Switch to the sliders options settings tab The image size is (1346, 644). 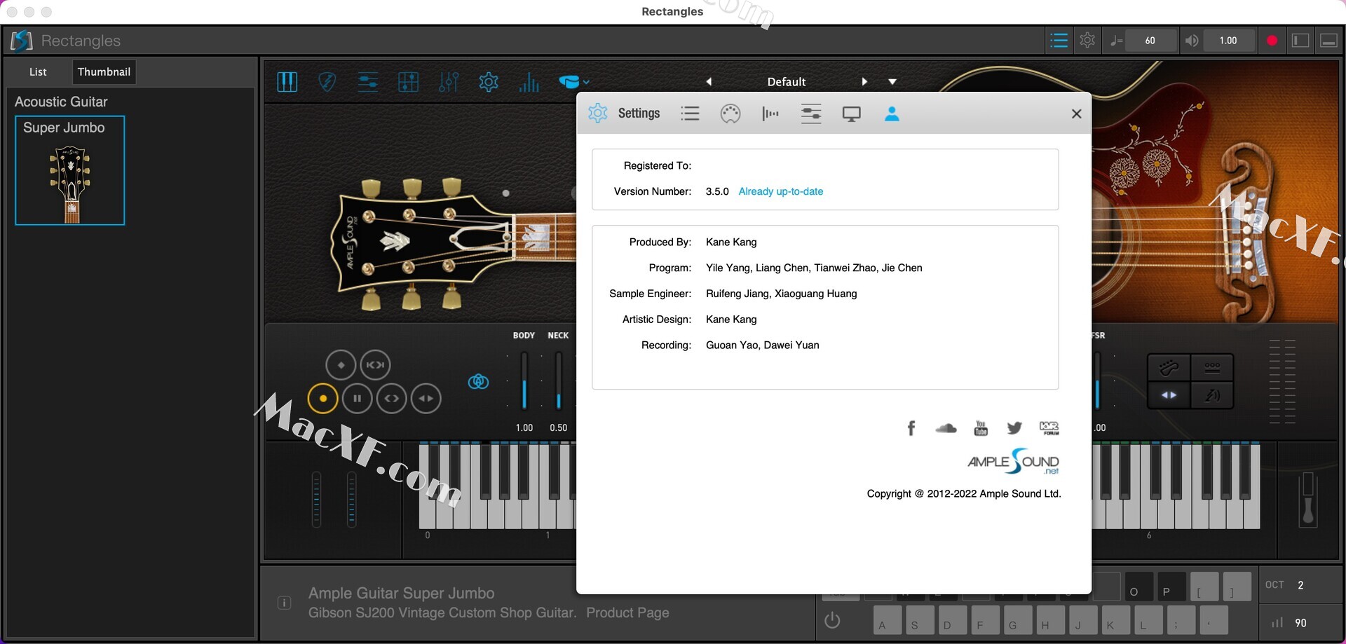pos(811,114)
